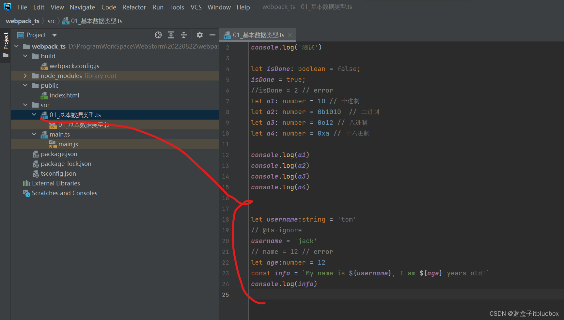Click Project view window icon in header
This screenshot has width=564, height=320.
click(21, 35)
